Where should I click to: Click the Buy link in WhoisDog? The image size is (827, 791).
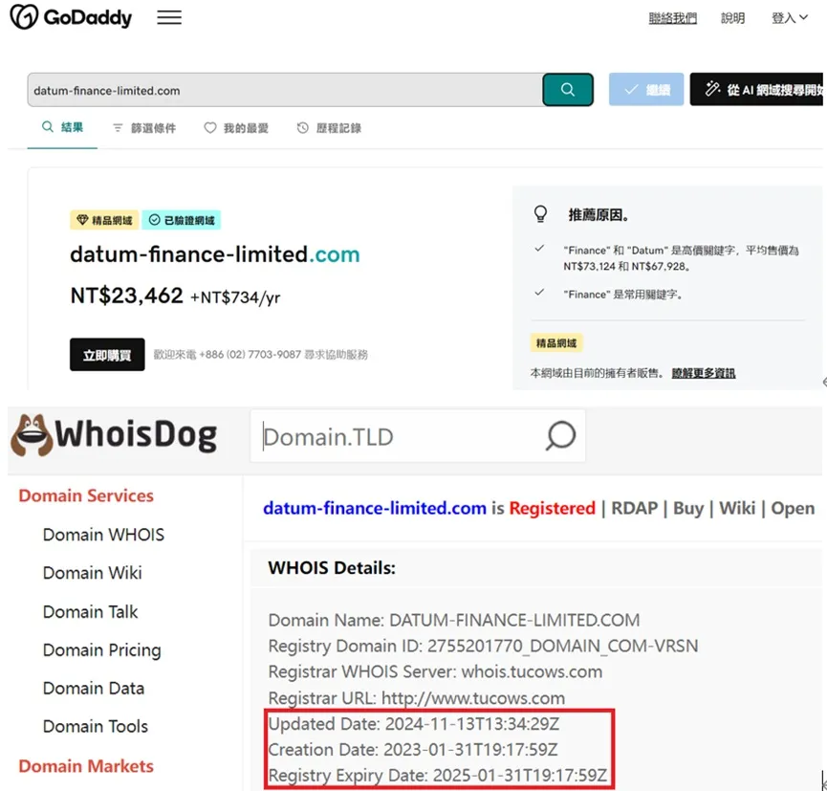tap(688, 508)
